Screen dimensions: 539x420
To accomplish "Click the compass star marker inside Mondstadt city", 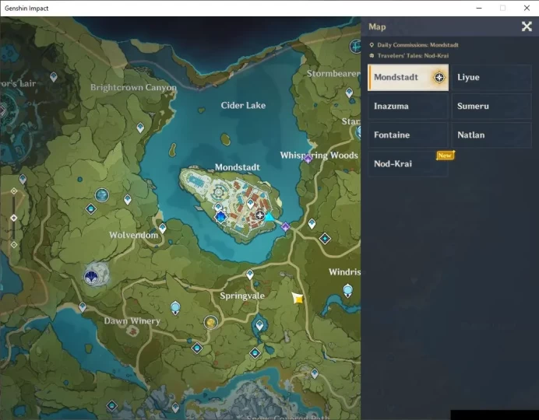I will pos(260,215).
